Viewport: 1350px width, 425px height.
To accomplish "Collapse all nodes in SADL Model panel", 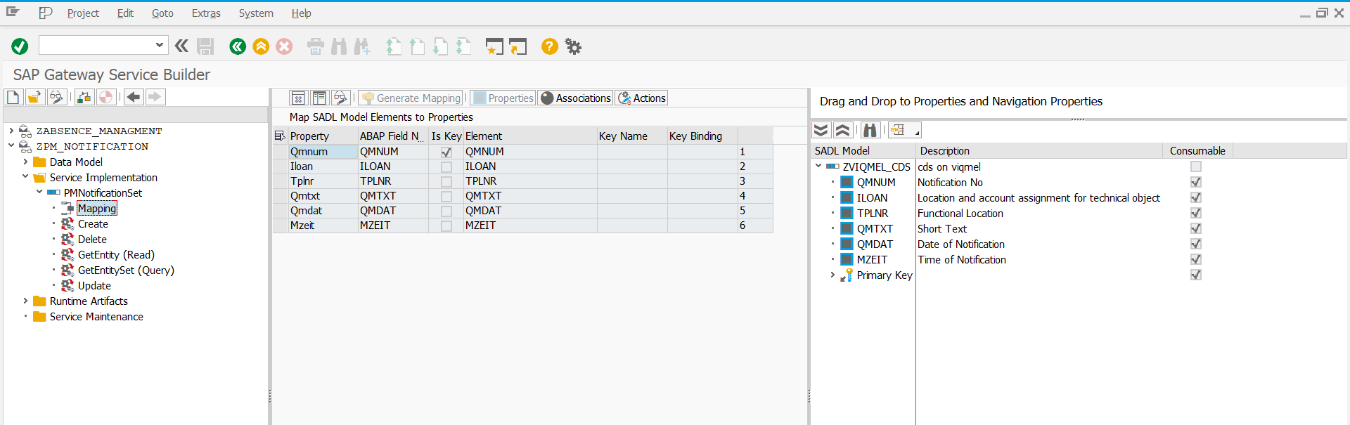I will tap(843, 130).
